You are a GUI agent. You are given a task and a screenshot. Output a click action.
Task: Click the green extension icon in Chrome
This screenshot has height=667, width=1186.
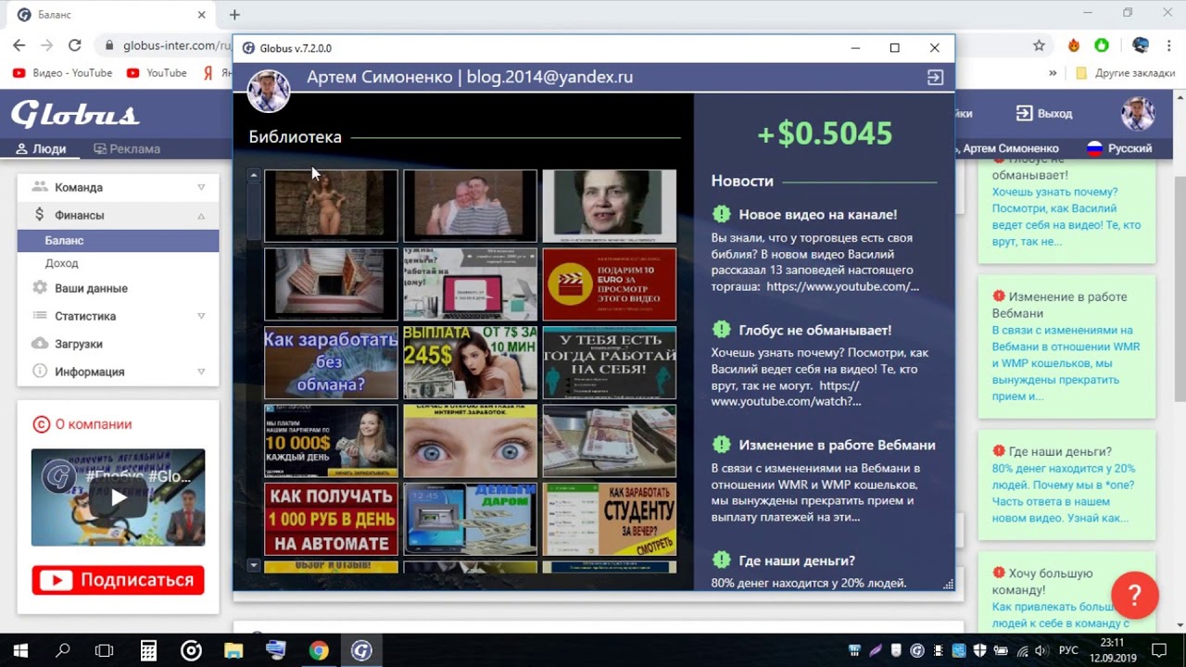[1102, 44]
